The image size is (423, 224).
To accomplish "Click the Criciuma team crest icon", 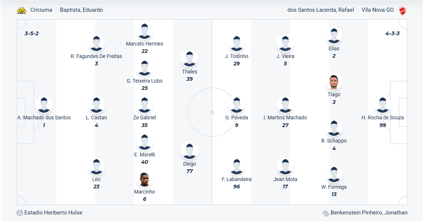I will 22,10.
